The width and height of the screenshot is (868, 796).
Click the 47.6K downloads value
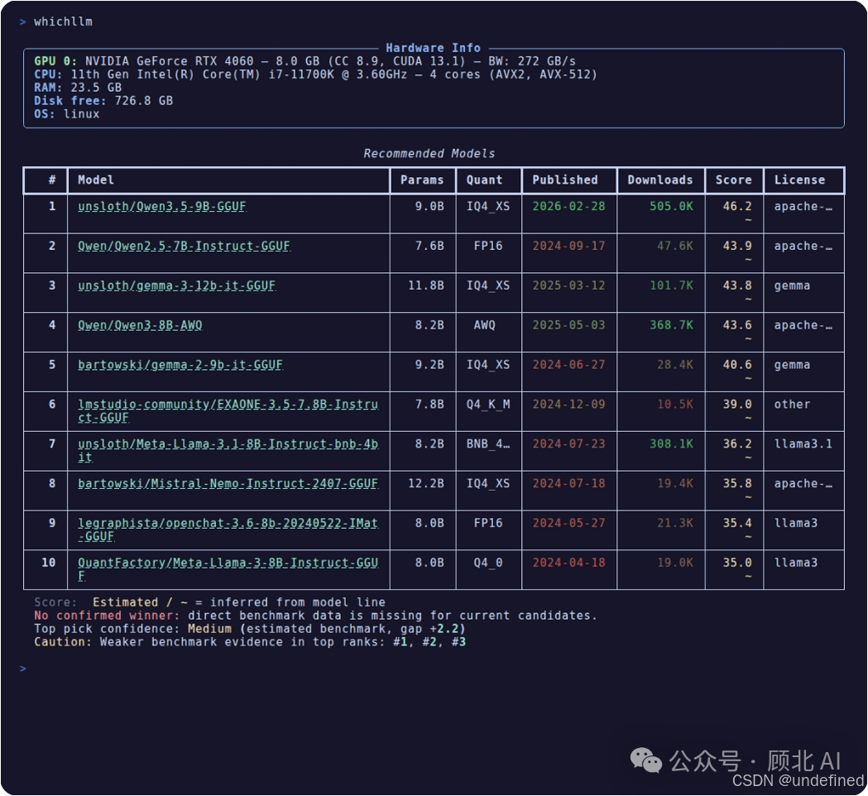(675, 246)
